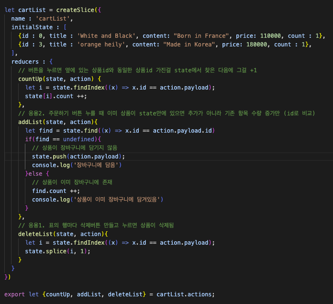Click cartList.actions on the export line

point(184,294)
